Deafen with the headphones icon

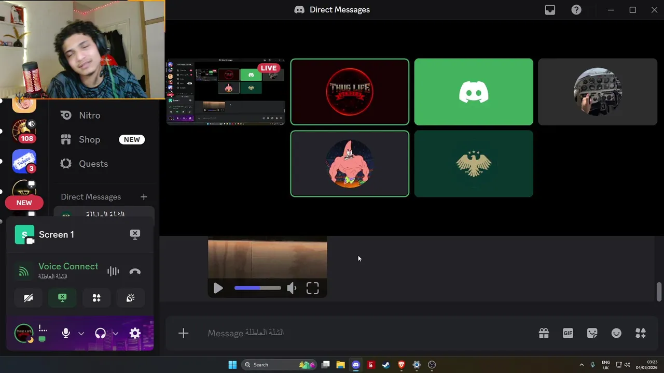point(101,334)
